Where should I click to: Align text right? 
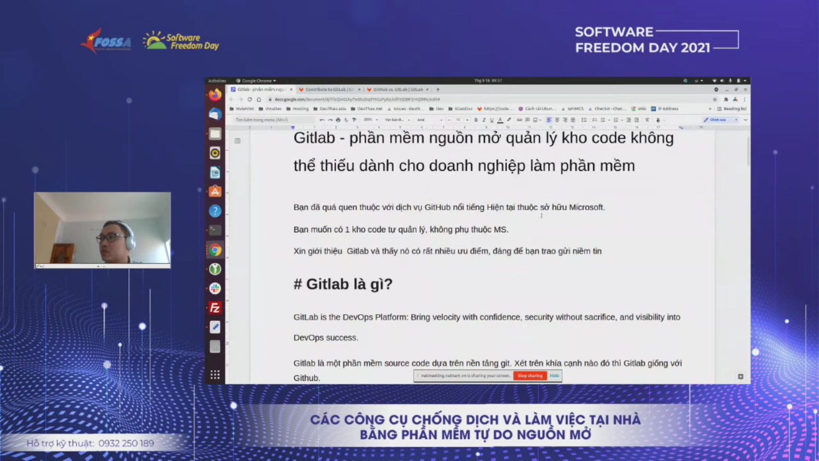[565, 120]
